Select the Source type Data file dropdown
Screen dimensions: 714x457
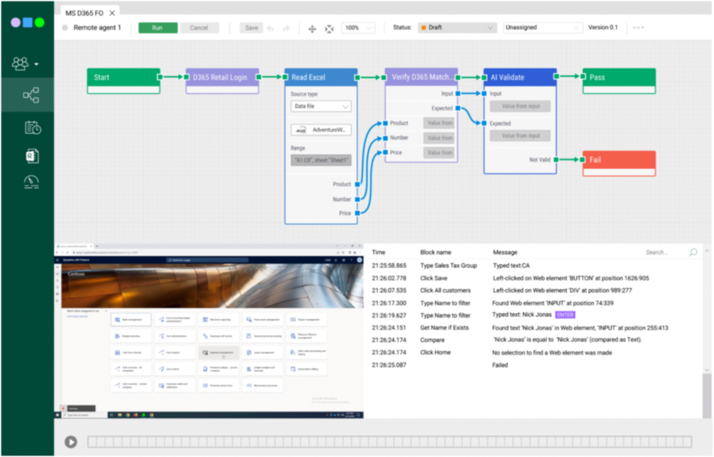321,106
